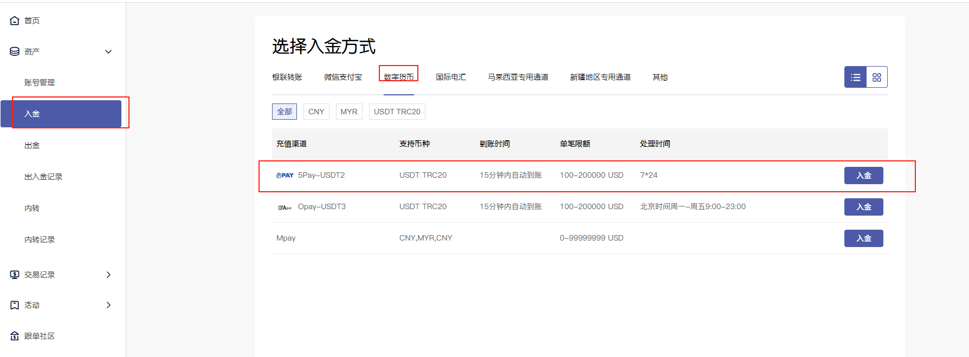The width and height of the screenshot is (969, 357).
Task: Click the 充值渠道 column header
Action: click(292, 144)
